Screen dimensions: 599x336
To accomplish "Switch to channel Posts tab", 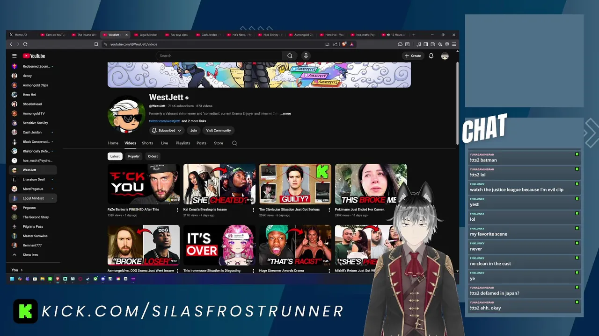I will [x=201, y=143].
